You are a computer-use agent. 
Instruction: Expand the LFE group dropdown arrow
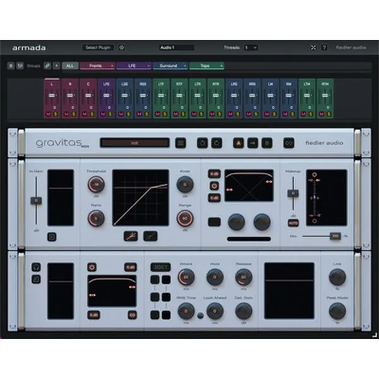[x=148, y=66]
